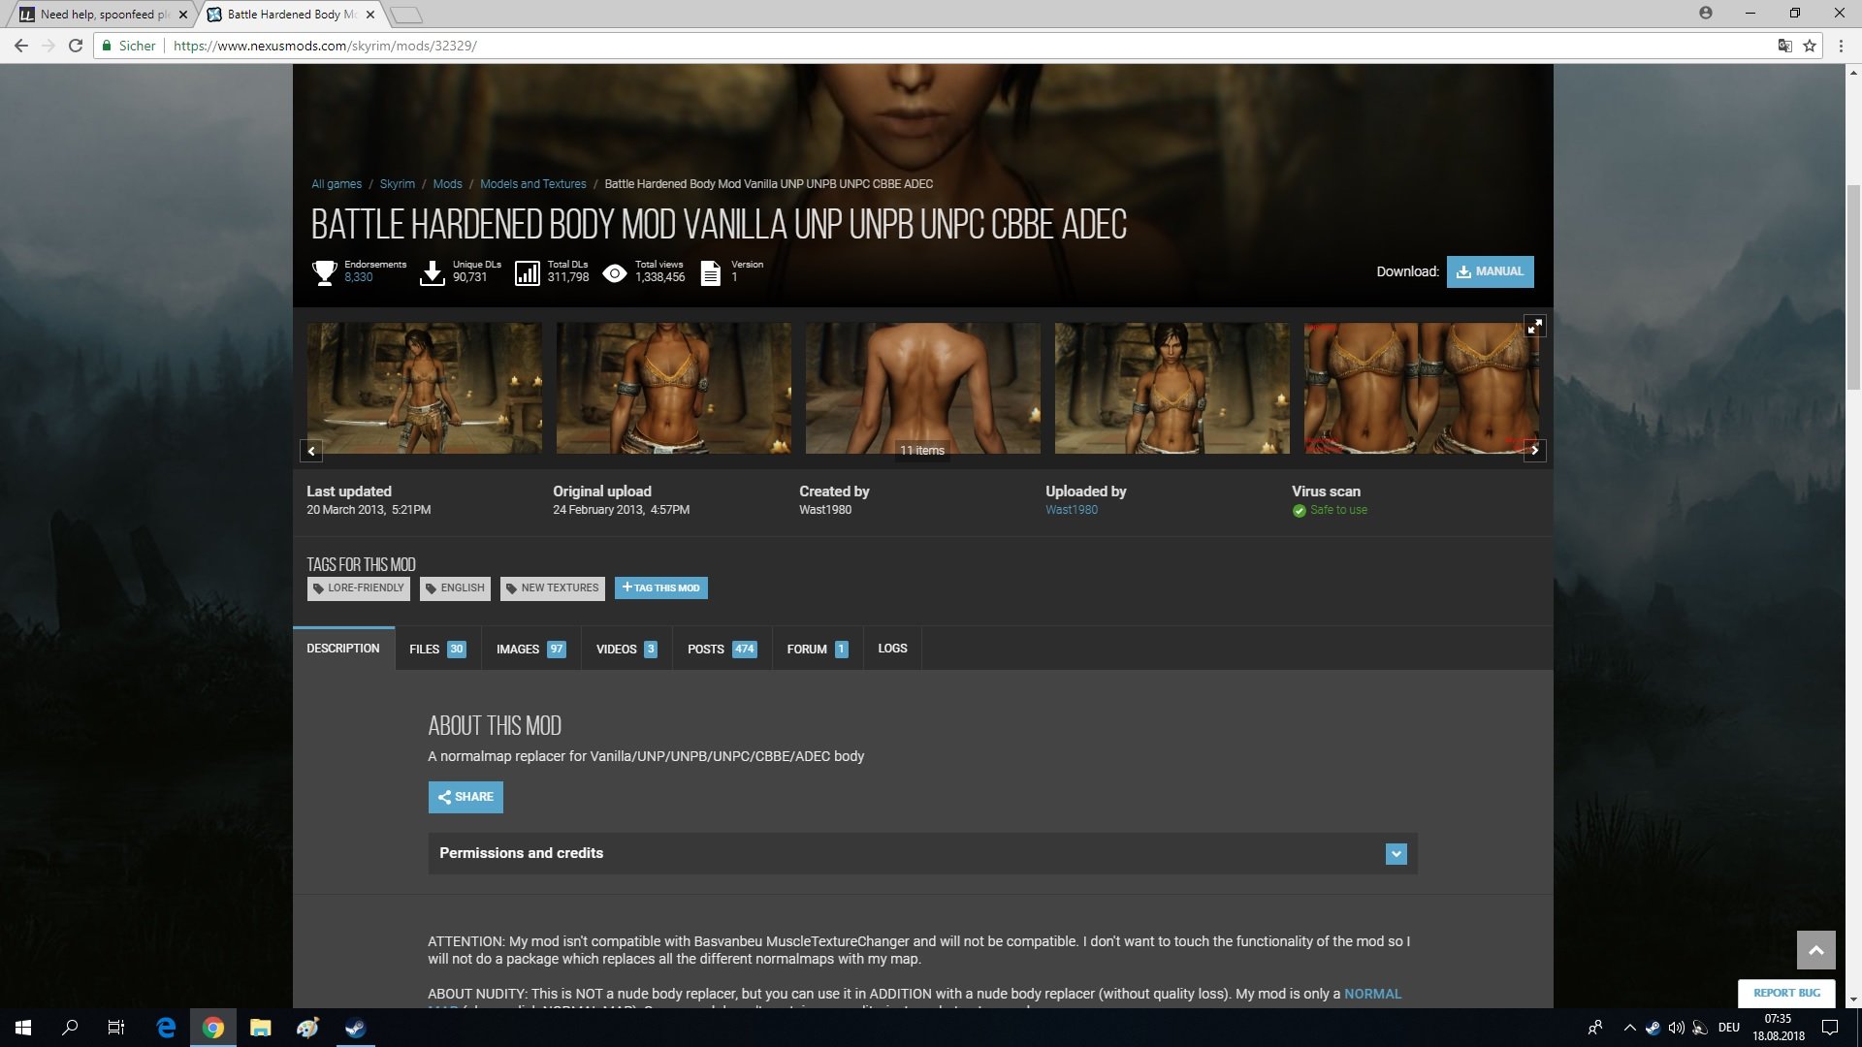Expand 'Permissions and credits' with the arrow
1862x1047 pixels.
tap(1396, 854)
